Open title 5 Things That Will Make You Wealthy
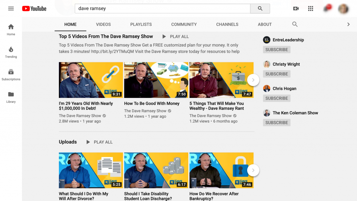Screen dimensions: 357x201 (x=217, y=106)
